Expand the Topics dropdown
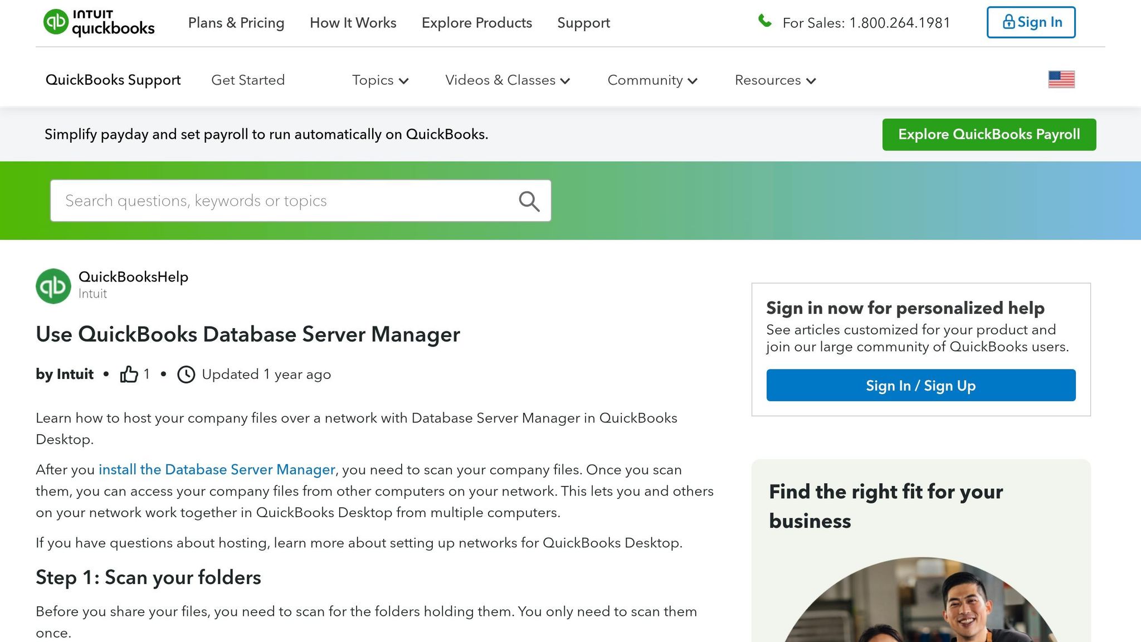The height and width of the screenshot is (642, 1141). [380, 80]
